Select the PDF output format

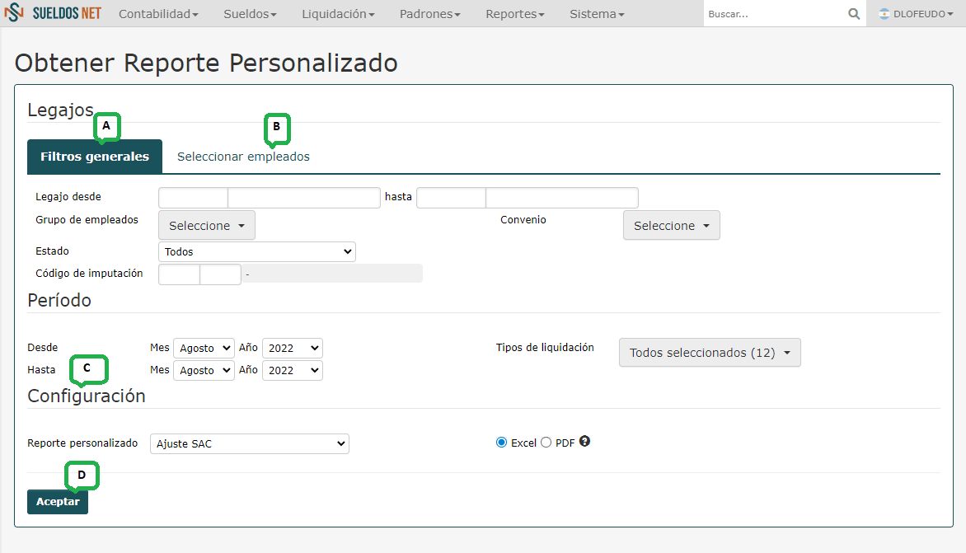(546, 443)
